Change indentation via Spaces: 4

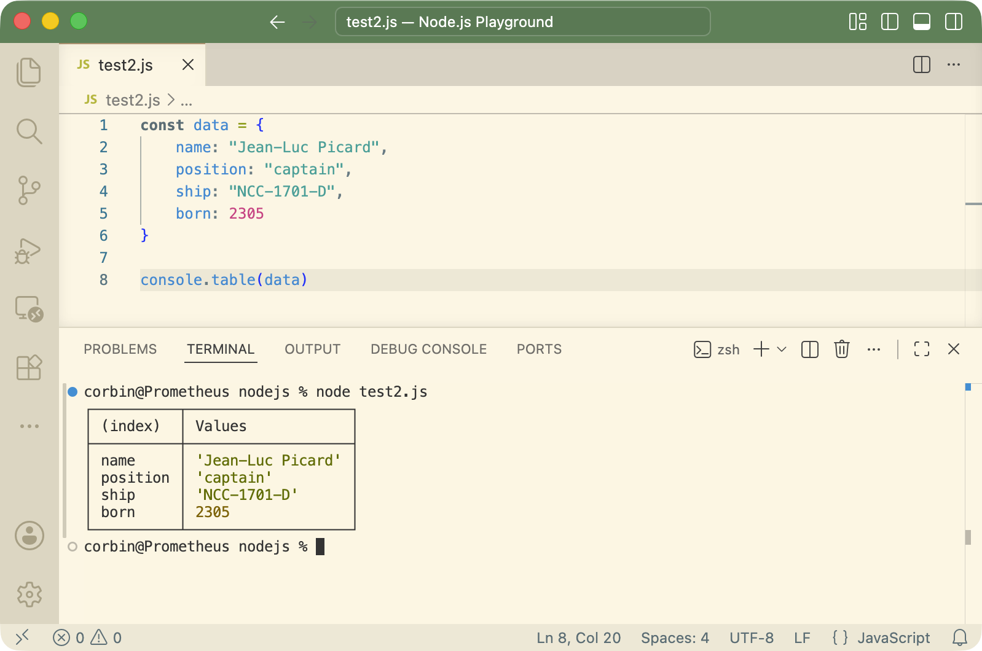click(675, 637)
